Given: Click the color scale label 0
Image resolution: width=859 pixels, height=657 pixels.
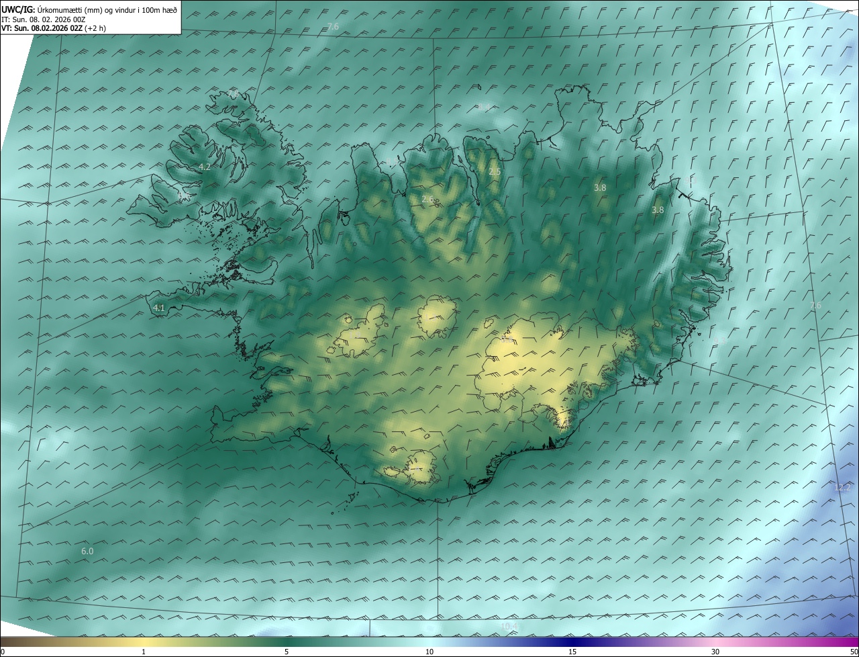Looking at the screenshot, I should [3, 652].
